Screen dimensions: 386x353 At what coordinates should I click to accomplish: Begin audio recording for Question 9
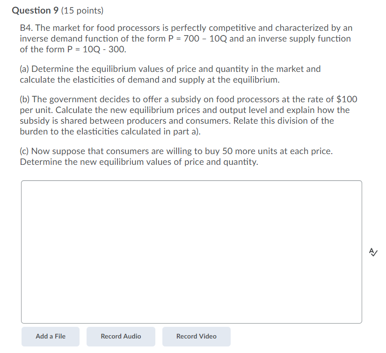121,336
